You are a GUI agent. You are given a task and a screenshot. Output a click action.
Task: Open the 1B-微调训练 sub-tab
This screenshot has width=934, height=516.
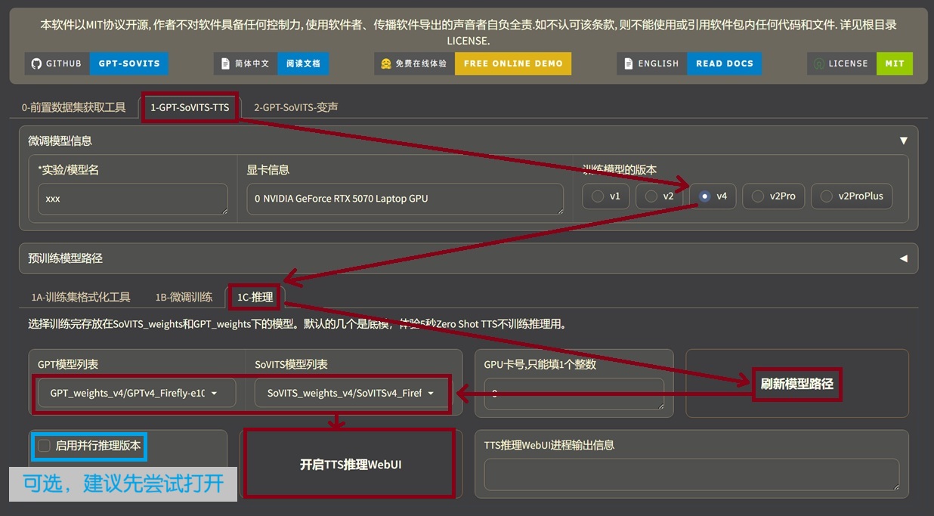point(184,297)
